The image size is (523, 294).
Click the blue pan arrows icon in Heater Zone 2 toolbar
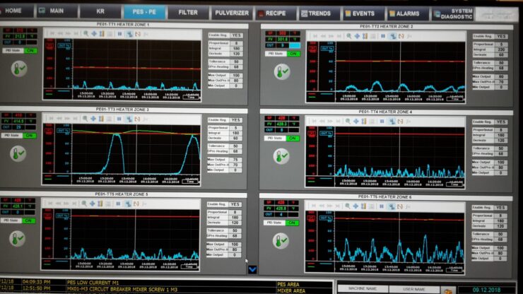[357, 36]
